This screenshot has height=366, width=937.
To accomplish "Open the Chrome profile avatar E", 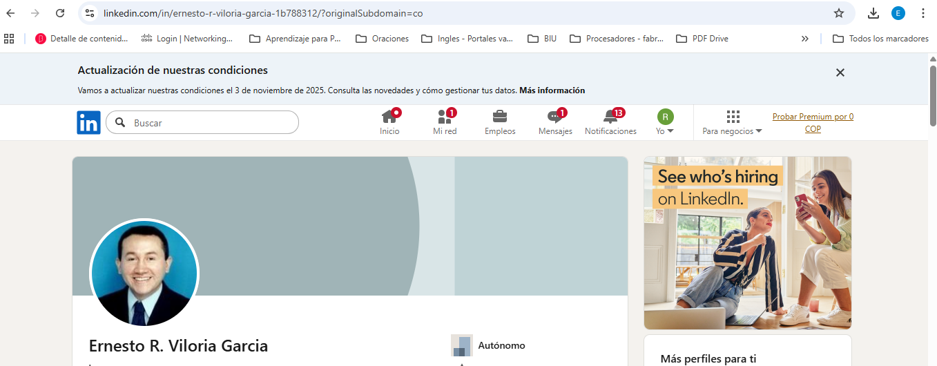I will 898,13.
